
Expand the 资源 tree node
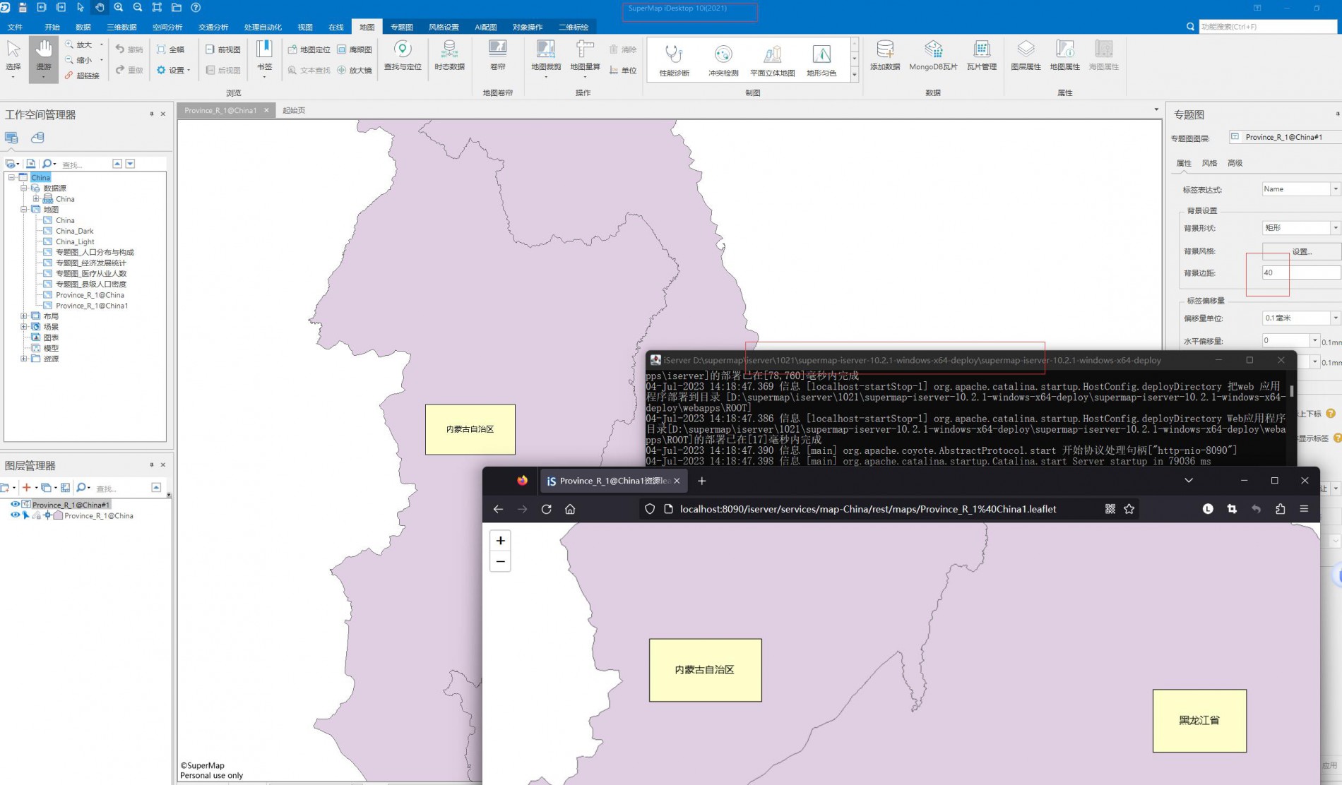tap(24, 359)
